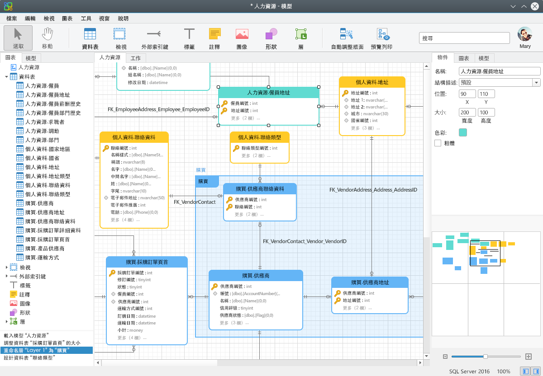The image size is (543, 376).
Task: Open Mary's user avatar
Action: (x=525, y=34)
